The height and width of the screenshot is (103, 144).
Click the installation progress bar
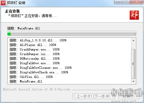click(x=72, y=33)
